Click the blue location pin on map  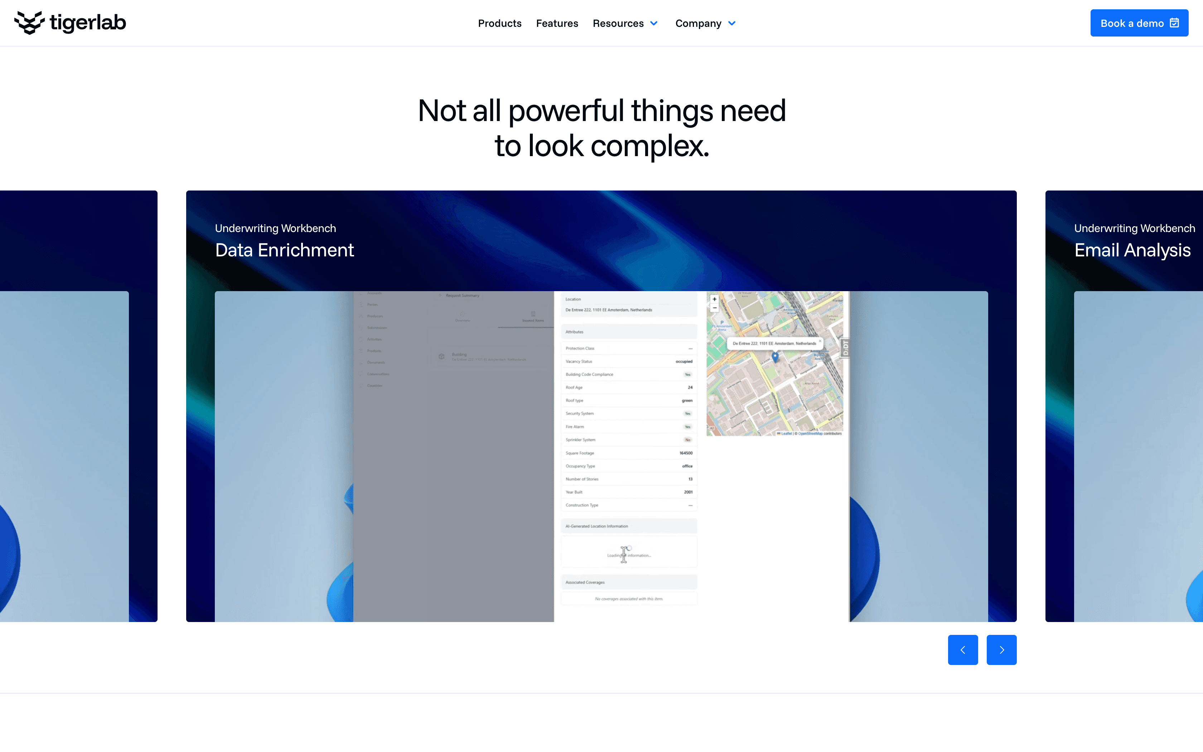click(775, 356)
